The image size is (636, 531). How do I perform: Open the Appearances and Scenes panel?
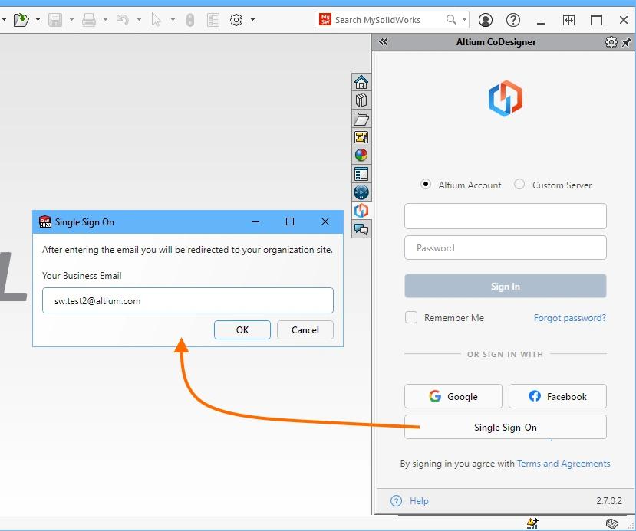coord(361,155)
